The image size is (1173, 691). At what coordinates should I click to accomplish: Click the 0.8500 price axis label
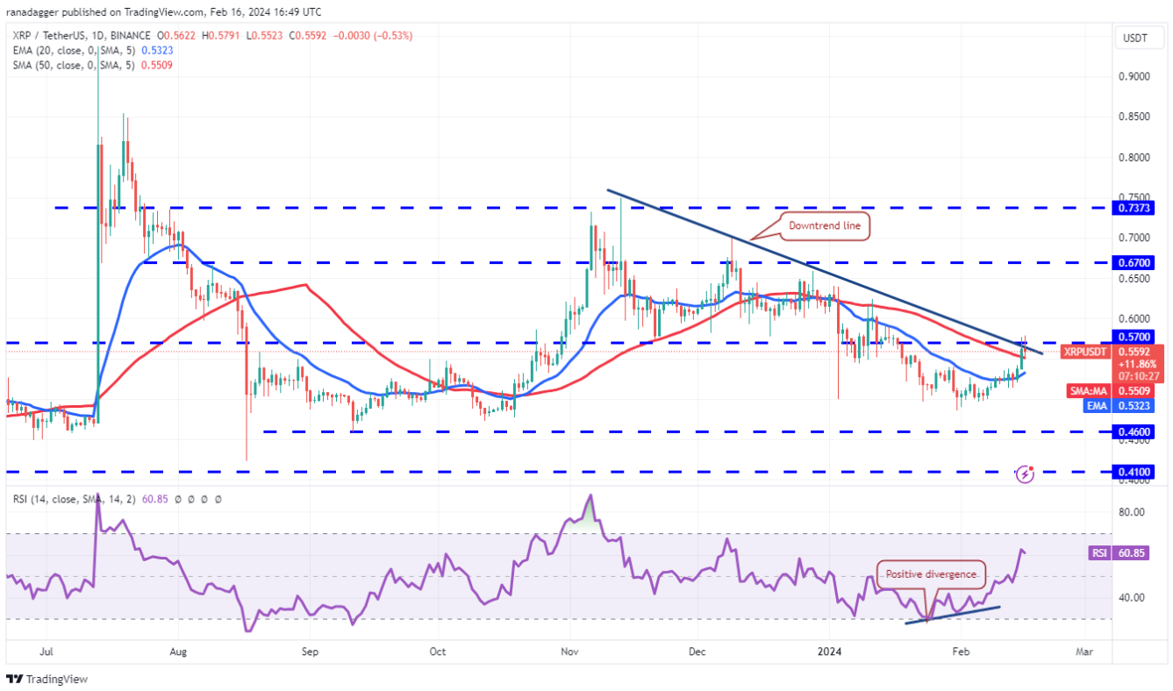point(1135,117)
